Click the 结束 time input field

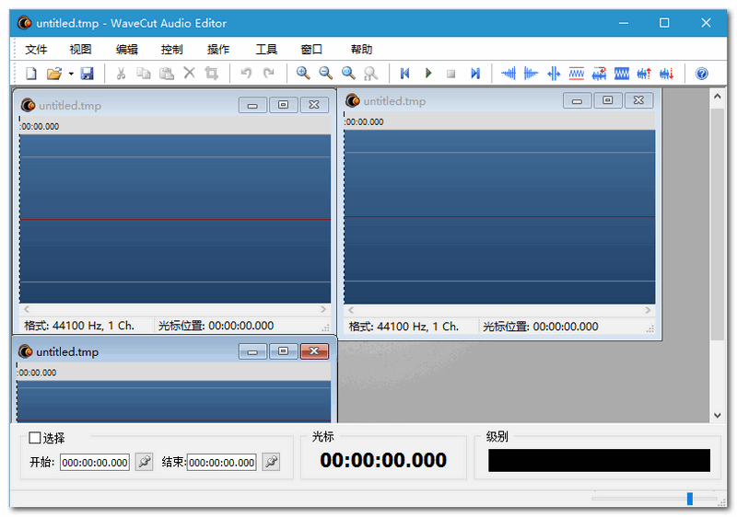(x=222, y=463)
